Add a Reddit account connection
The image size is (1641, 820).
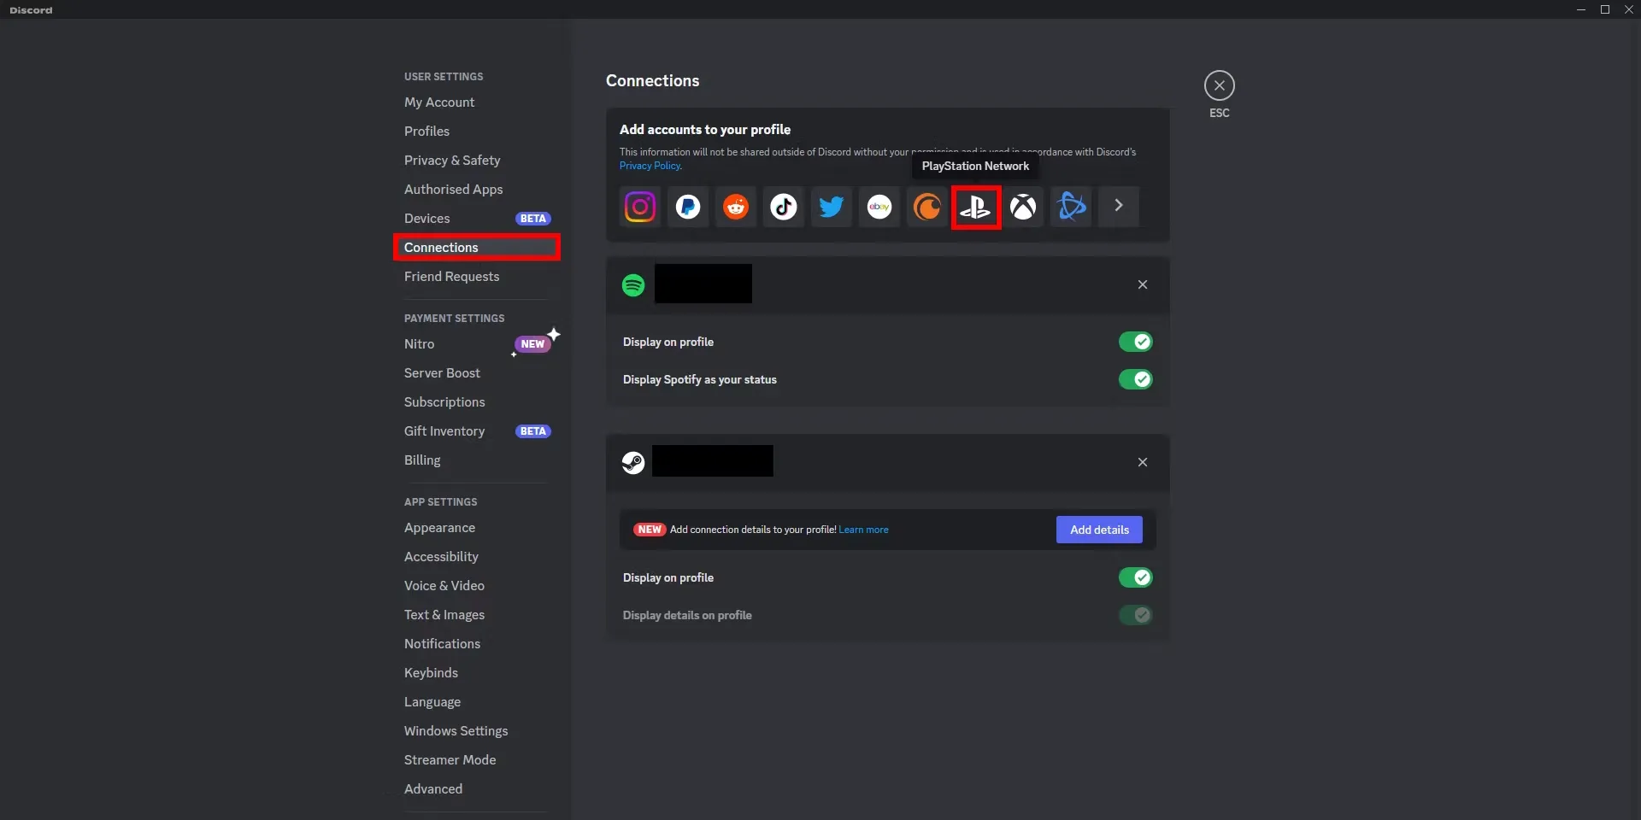[735, 207]
